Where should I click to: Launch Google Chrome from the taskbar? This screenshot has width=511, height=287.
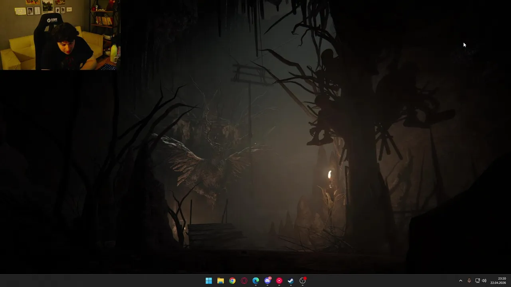click(x=232, y=281)
